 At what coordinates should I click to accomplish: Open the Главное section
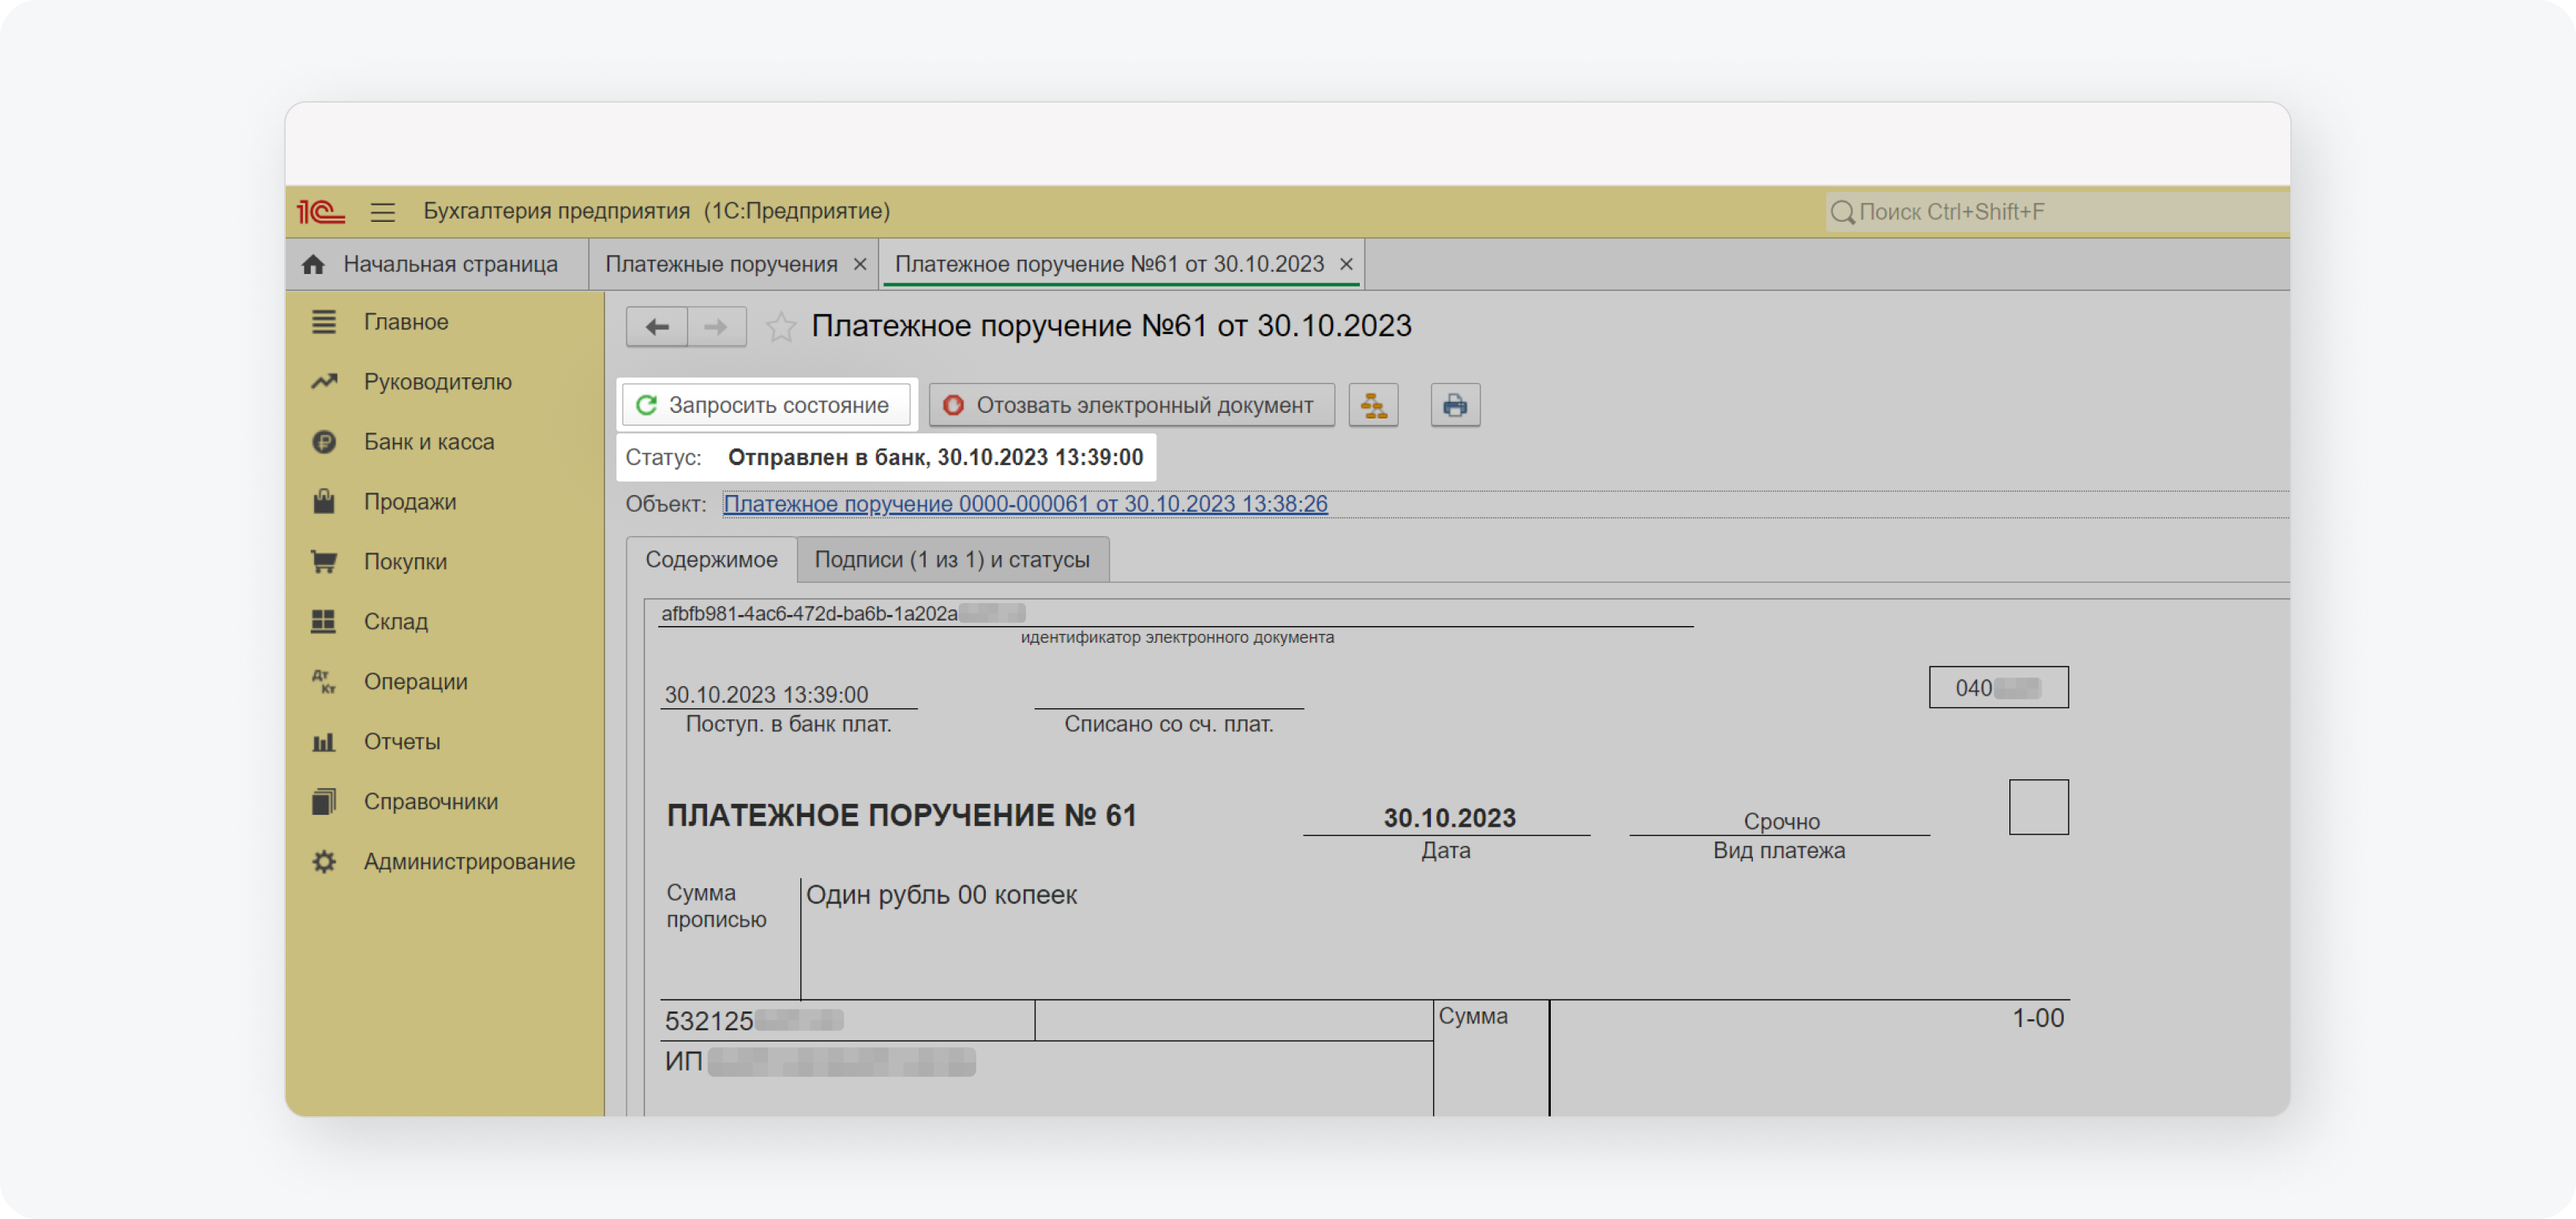coord(406,322)
